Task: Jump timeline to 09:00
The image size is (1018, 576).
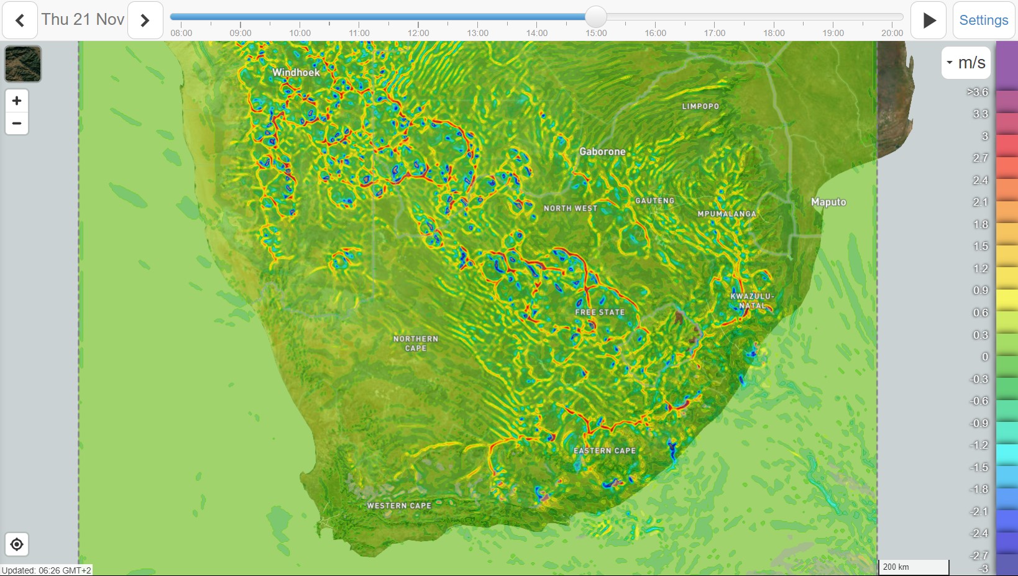Action: coord(241,33)
